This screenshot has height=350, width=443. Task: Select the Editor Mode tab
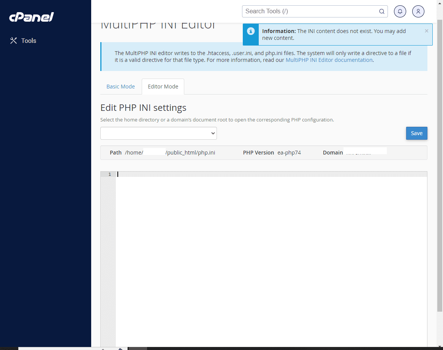tap(163, 87)
